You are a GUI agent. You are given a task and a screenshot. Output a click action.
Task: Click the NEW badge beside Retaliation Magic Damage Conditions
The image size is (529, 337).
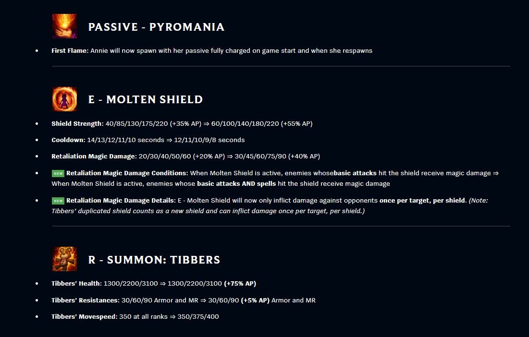point(58,174)
